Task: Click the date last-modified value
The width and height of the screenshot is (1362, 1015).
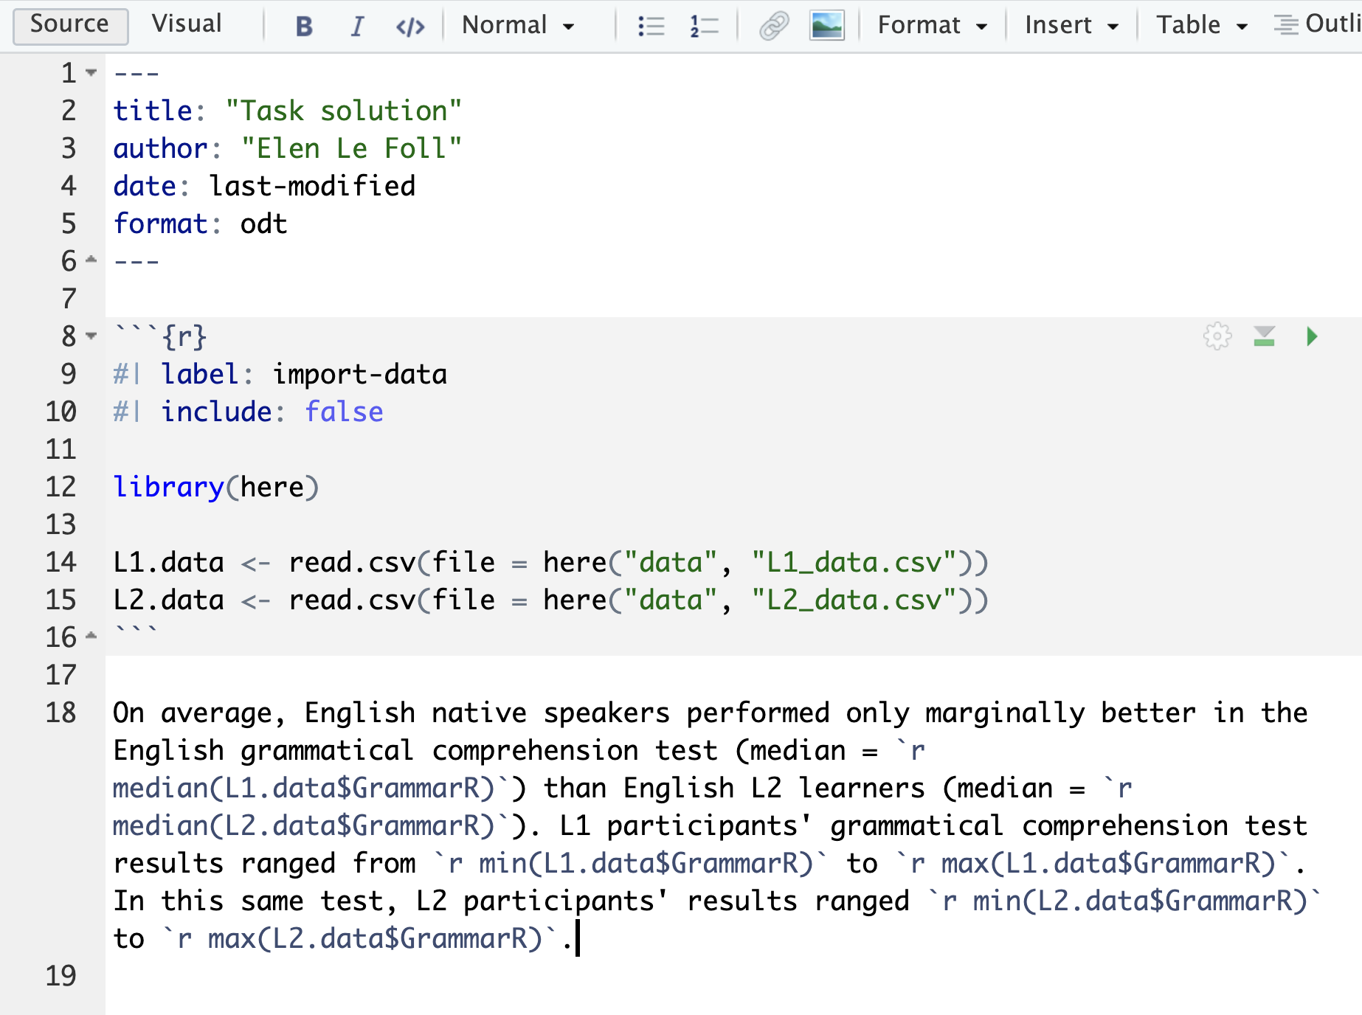Action: pos(312,186)
